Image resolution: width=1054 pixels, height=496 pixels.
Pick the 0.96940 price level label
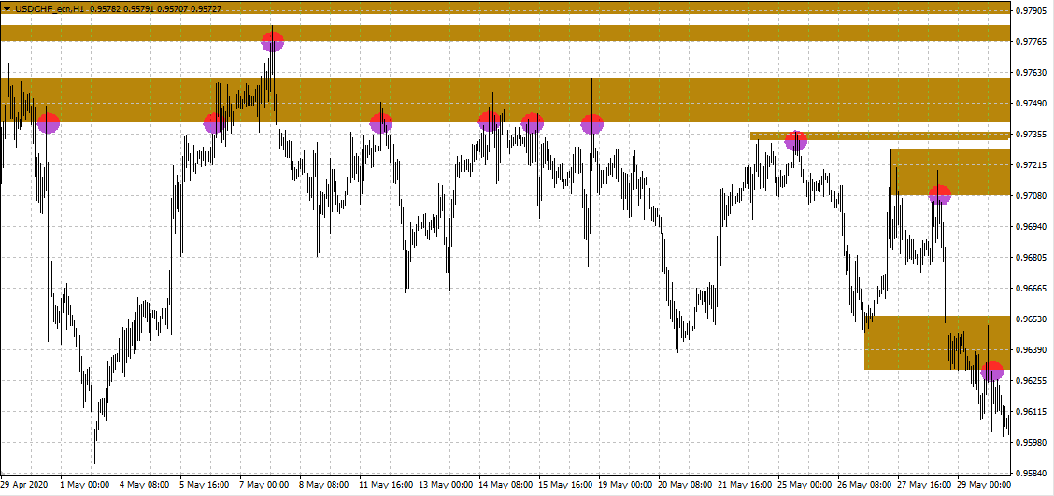click(1032, 227)
